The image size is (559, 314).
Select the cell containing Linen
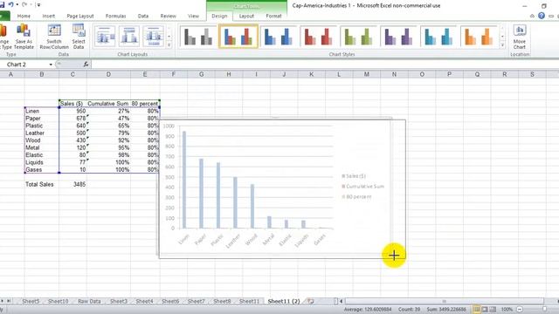click(x=42, y=111)
